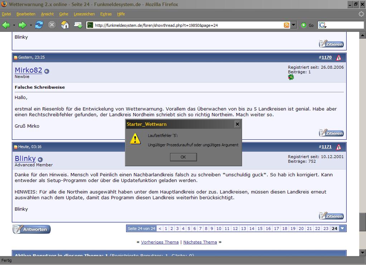Report post #1171 via warning triangle icon

(338, 147)
